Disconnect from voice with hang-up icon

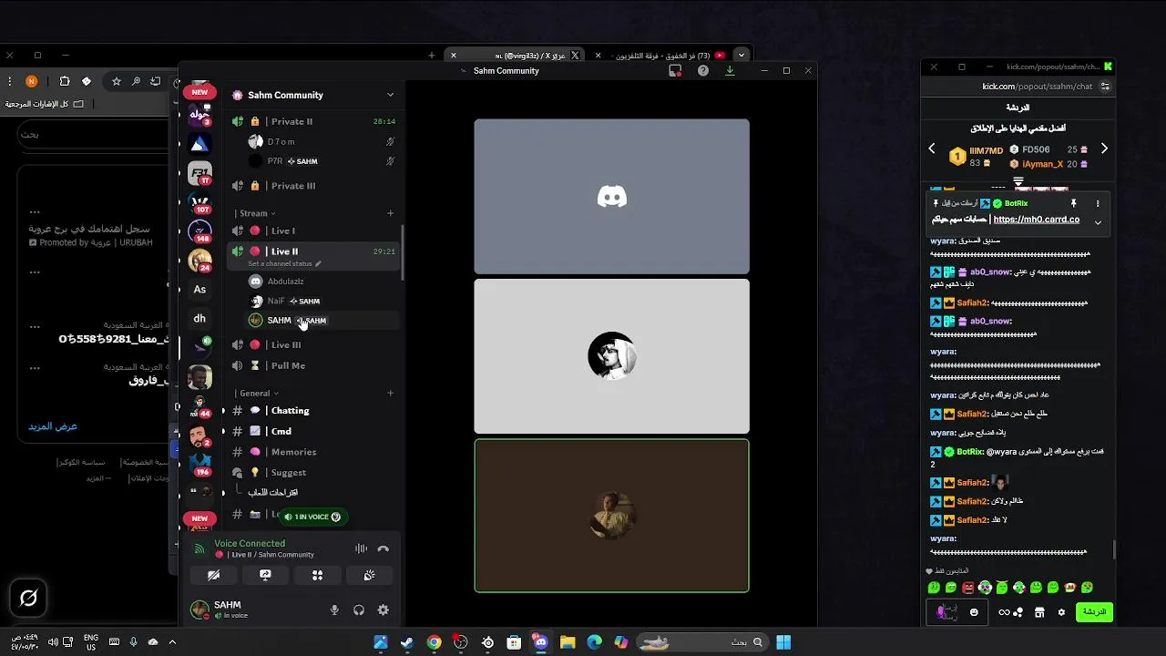click(x=383, y=548)
